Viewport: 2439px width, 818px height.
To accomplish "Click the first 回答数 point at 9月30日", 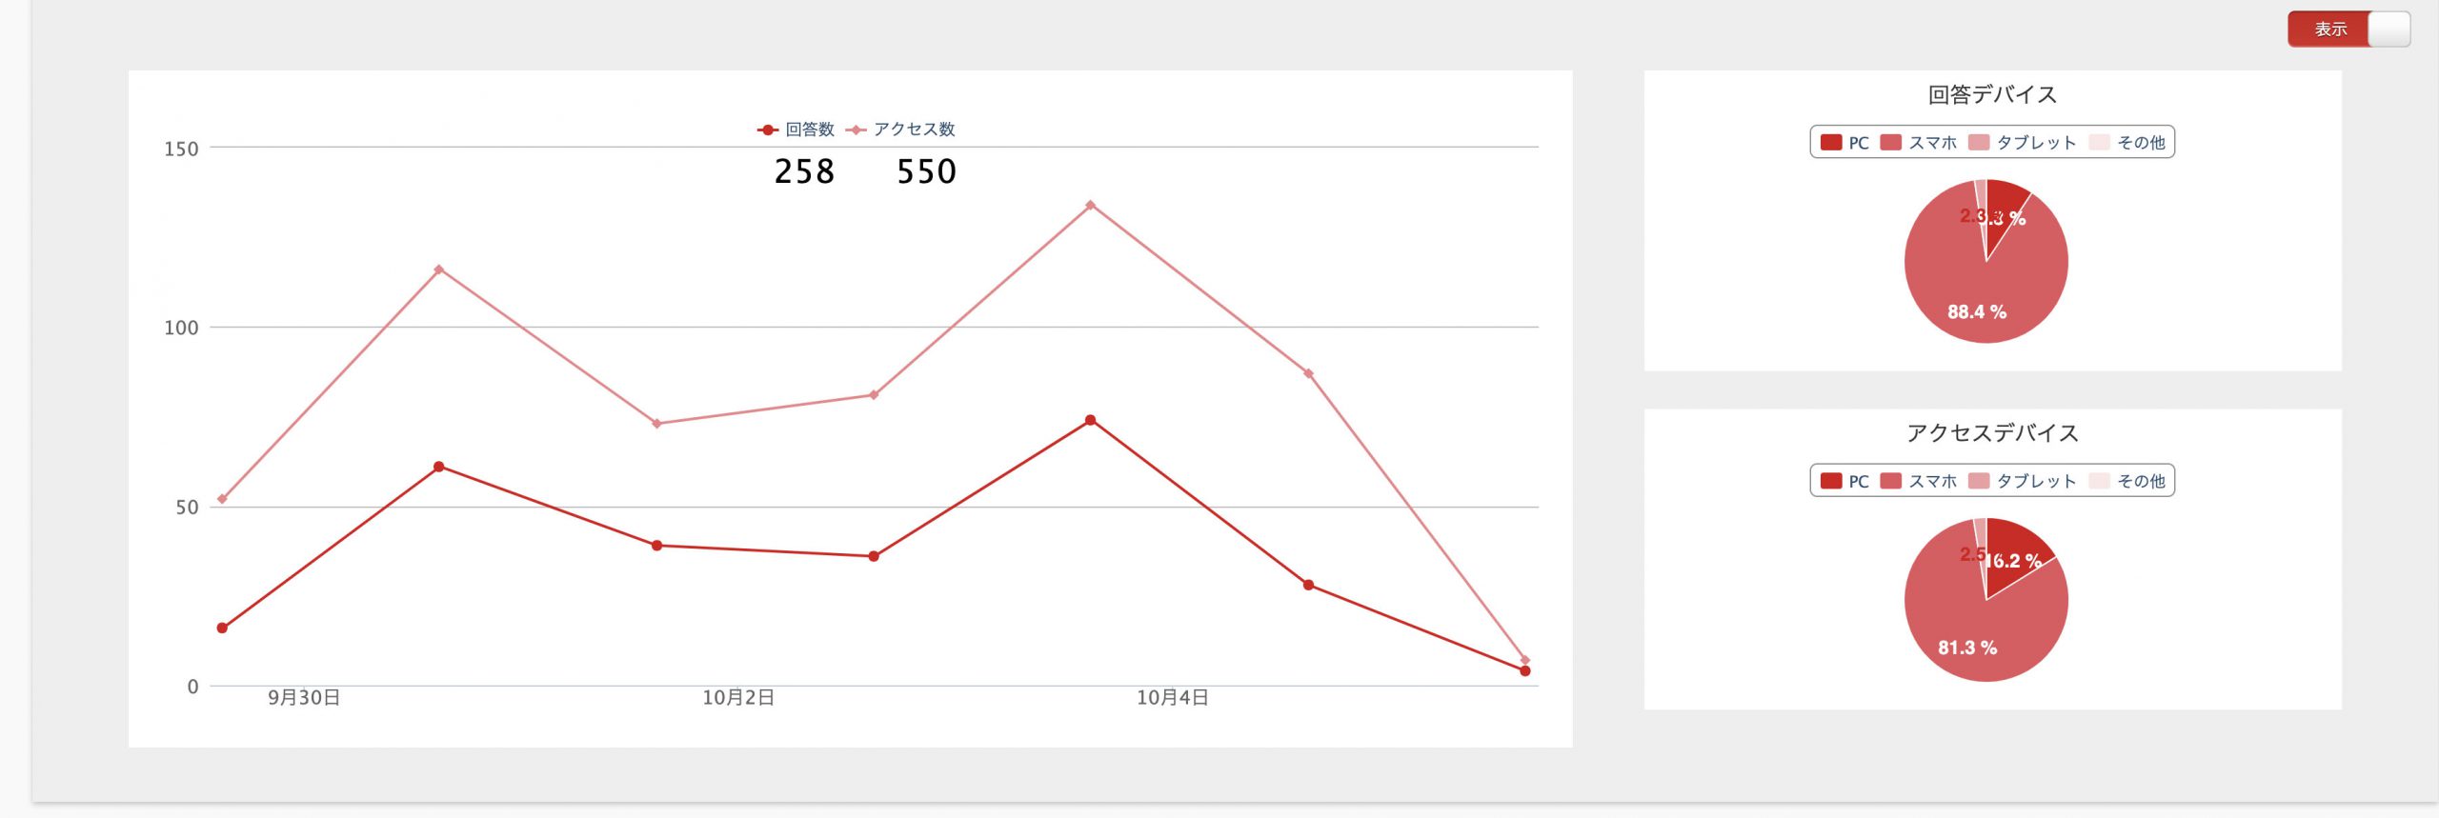I will [222, 628].
